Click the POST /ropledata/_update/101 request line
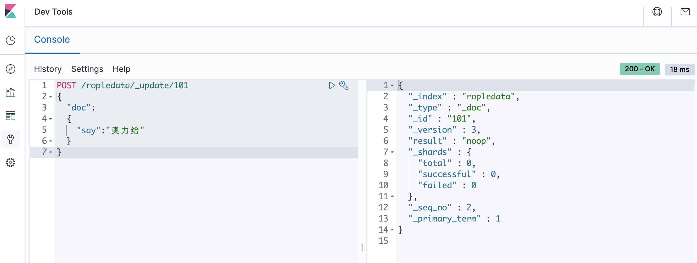The height and width of the screenshot is (263, 697). (x=122, y=85)
